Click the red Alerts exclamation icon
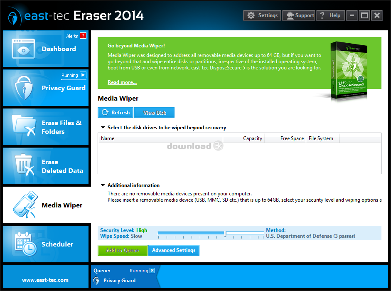 [83, 36]
